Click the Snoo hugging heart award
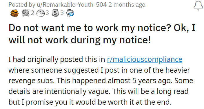The width and height of the screenshot is (204, 109). [x=70, y=13]
